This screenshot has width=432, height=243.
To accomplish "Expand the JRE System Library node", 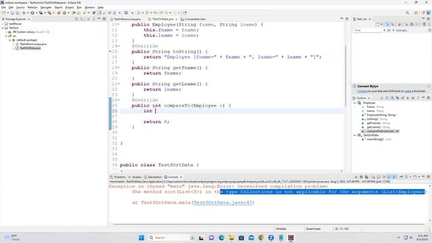I will 6,32.
